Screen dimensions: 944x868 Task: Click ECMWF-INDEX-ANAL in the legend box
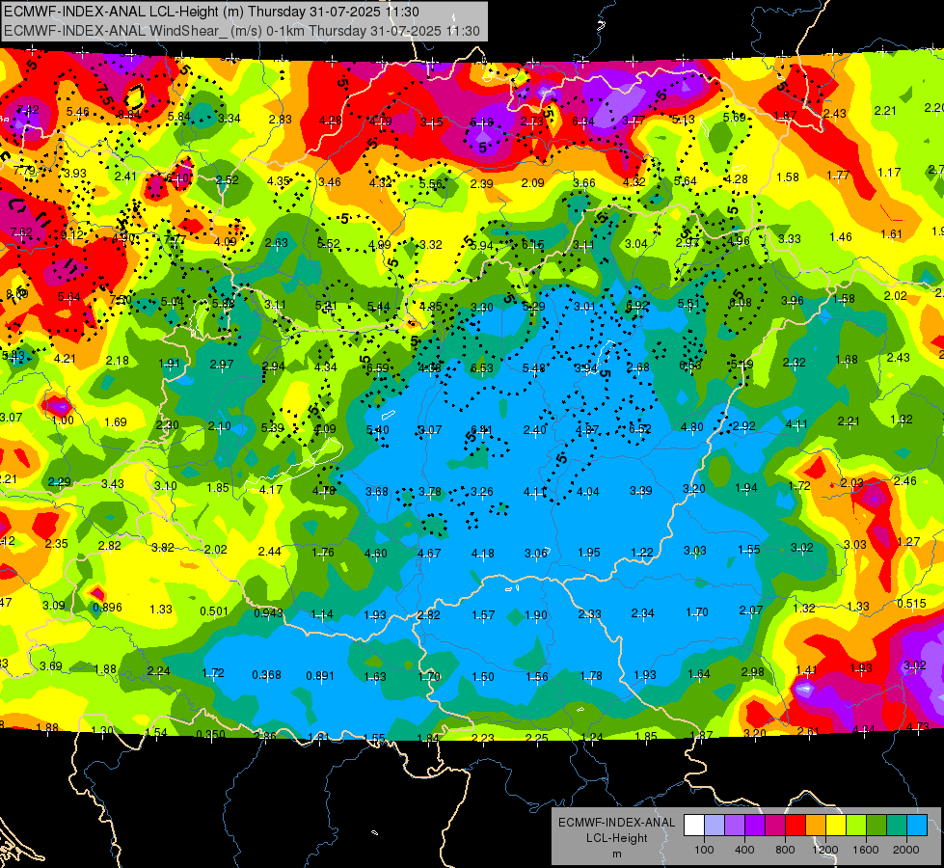(x=616, y=823)
